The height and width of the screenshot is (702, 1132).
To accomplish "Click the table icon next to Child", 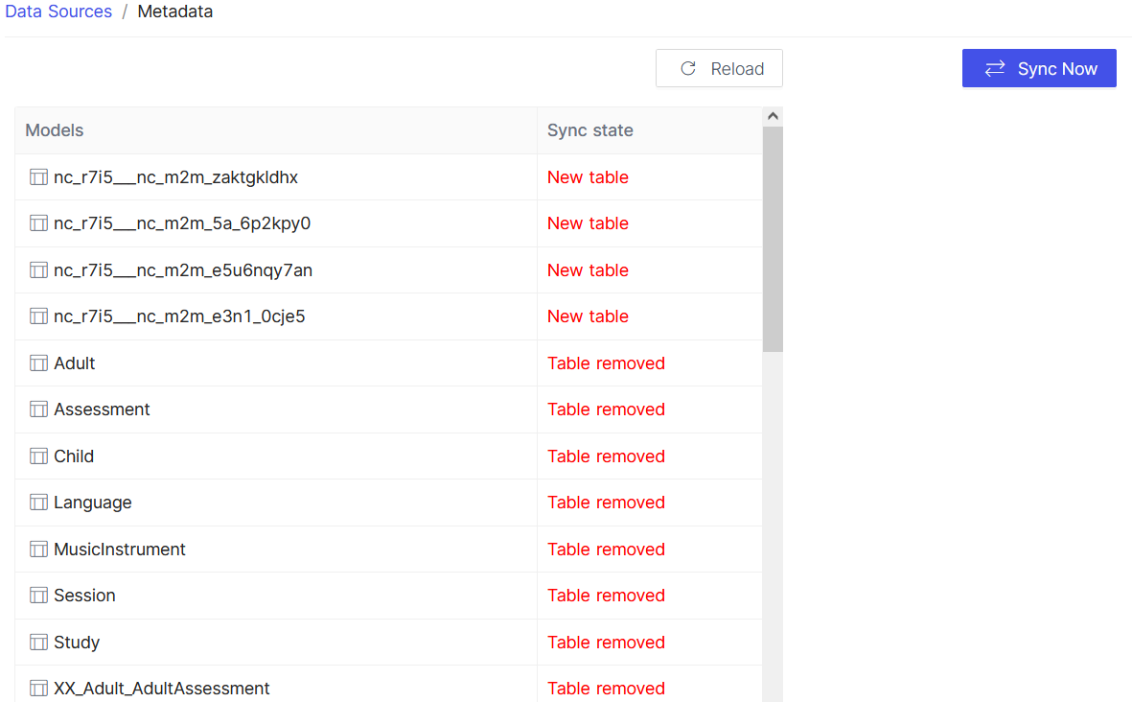I will (38, 456).
